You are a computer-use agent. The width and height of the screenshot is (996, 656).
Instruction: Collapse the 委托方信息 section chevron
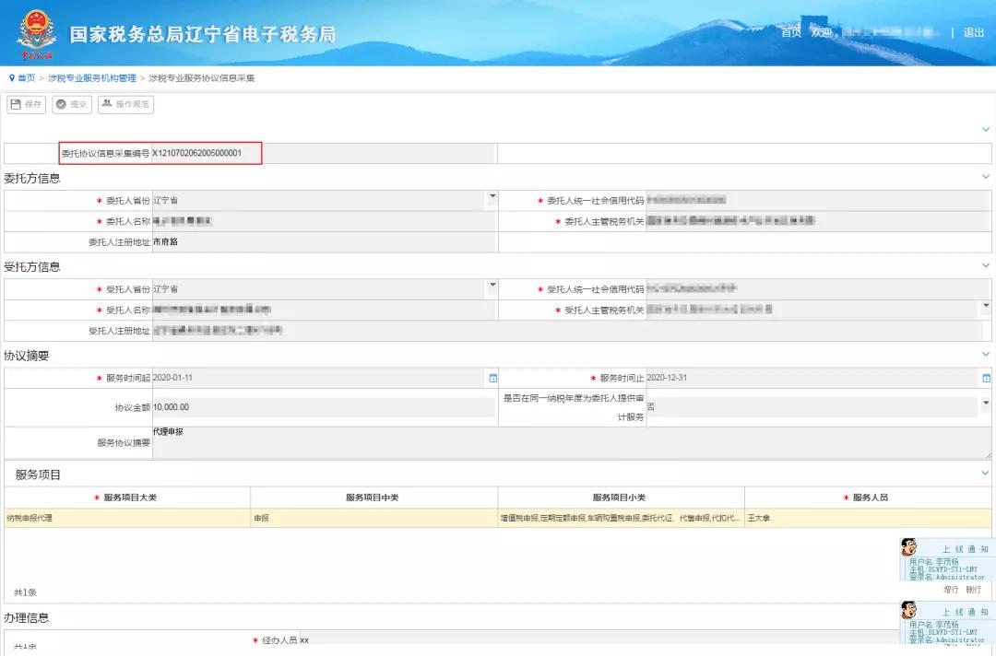[x=985, y=175]
